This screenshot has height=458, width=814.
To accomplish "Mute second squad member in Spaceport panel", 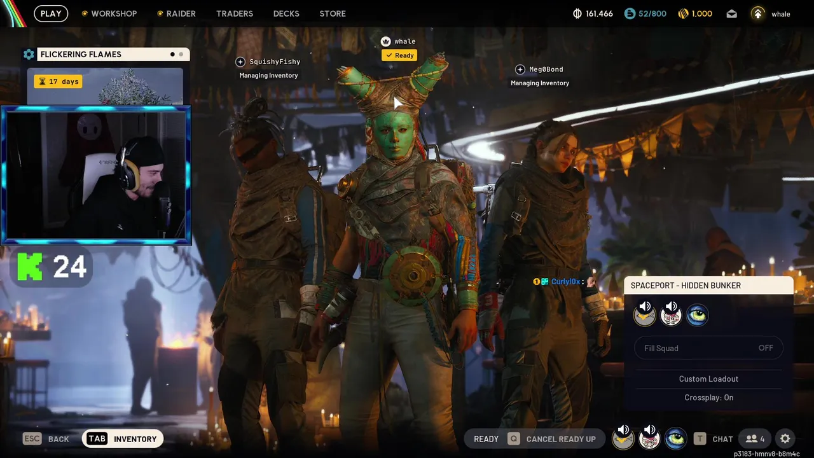I will (671, 314).
